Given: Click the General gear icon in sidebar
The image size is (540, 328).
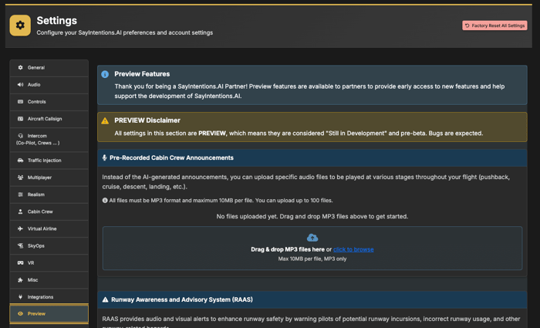Looking at the screenshot, I should [21, 68].
